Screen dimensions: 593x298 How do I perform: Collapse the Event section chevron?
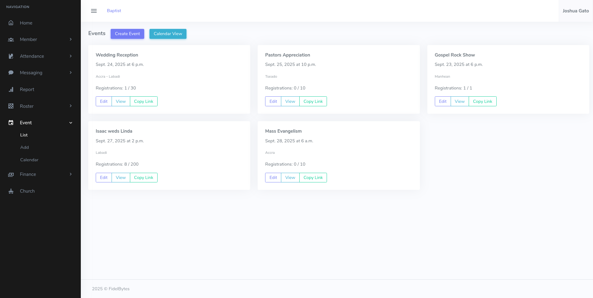tap(71, 122)
